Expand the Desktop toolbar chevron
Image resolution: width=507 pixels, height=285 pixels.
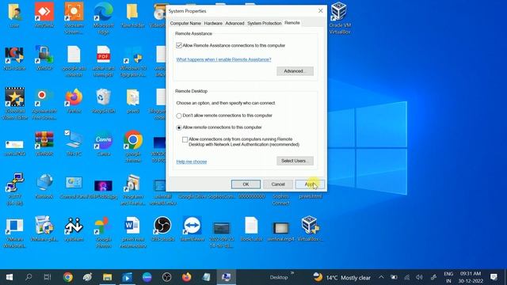click(x=292, y=273)
